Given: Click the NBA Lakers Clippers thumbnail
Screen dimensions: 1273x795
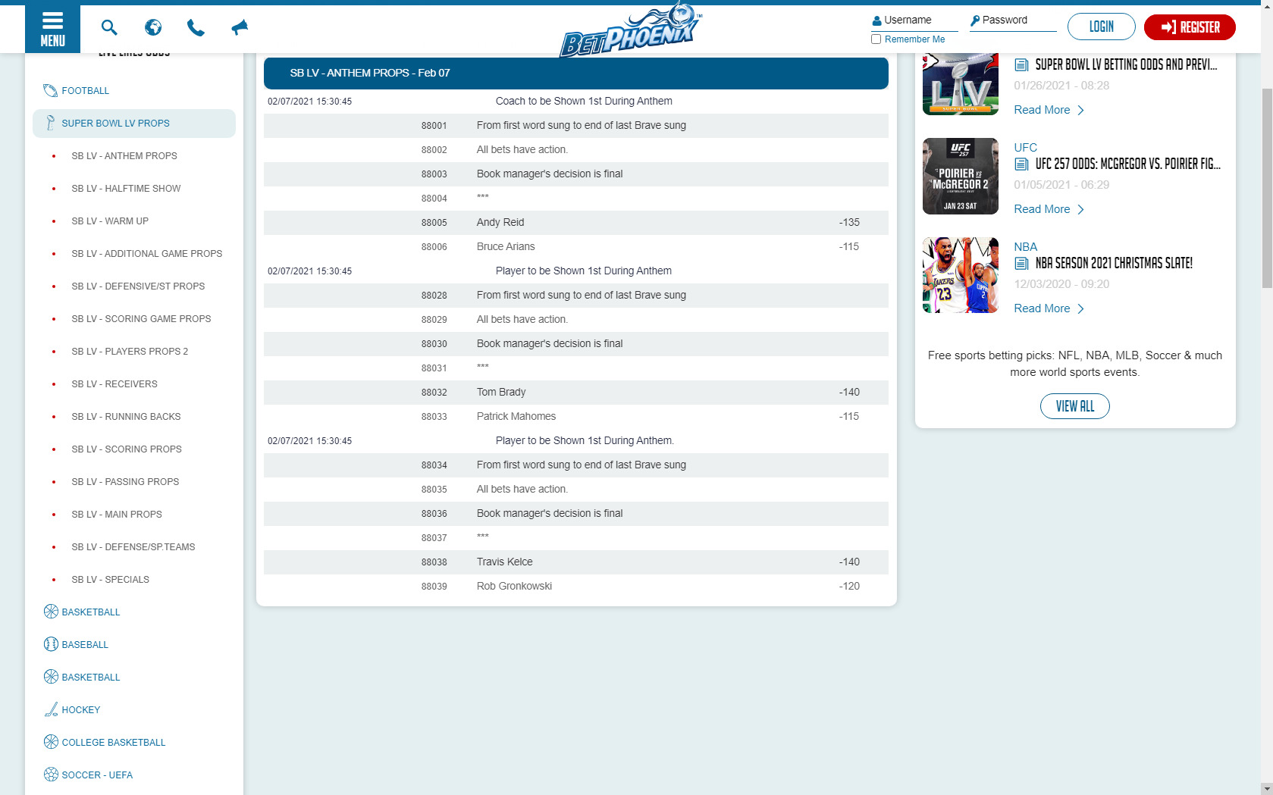Looking at the screenshot, I should coord(960,275).
